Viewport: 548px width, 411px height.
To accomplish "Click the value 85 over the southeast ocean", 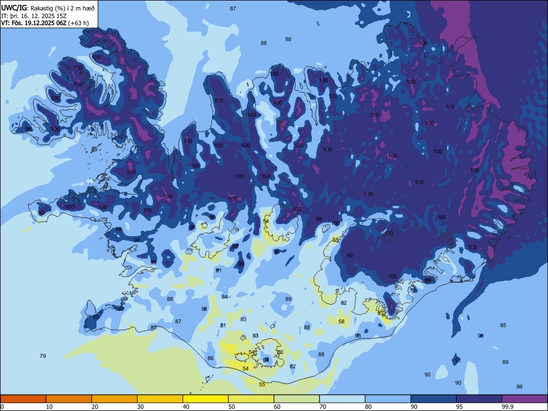I will click(x=503, y=325).
